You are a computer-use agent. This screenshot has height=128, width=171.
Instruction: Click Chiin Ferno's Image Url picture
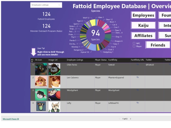click(x=54, y=69)
